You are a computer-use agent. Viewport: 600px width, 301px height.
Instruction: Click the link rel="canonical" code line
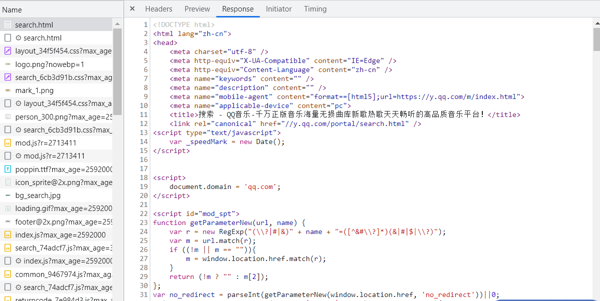[x=295, y=124]
